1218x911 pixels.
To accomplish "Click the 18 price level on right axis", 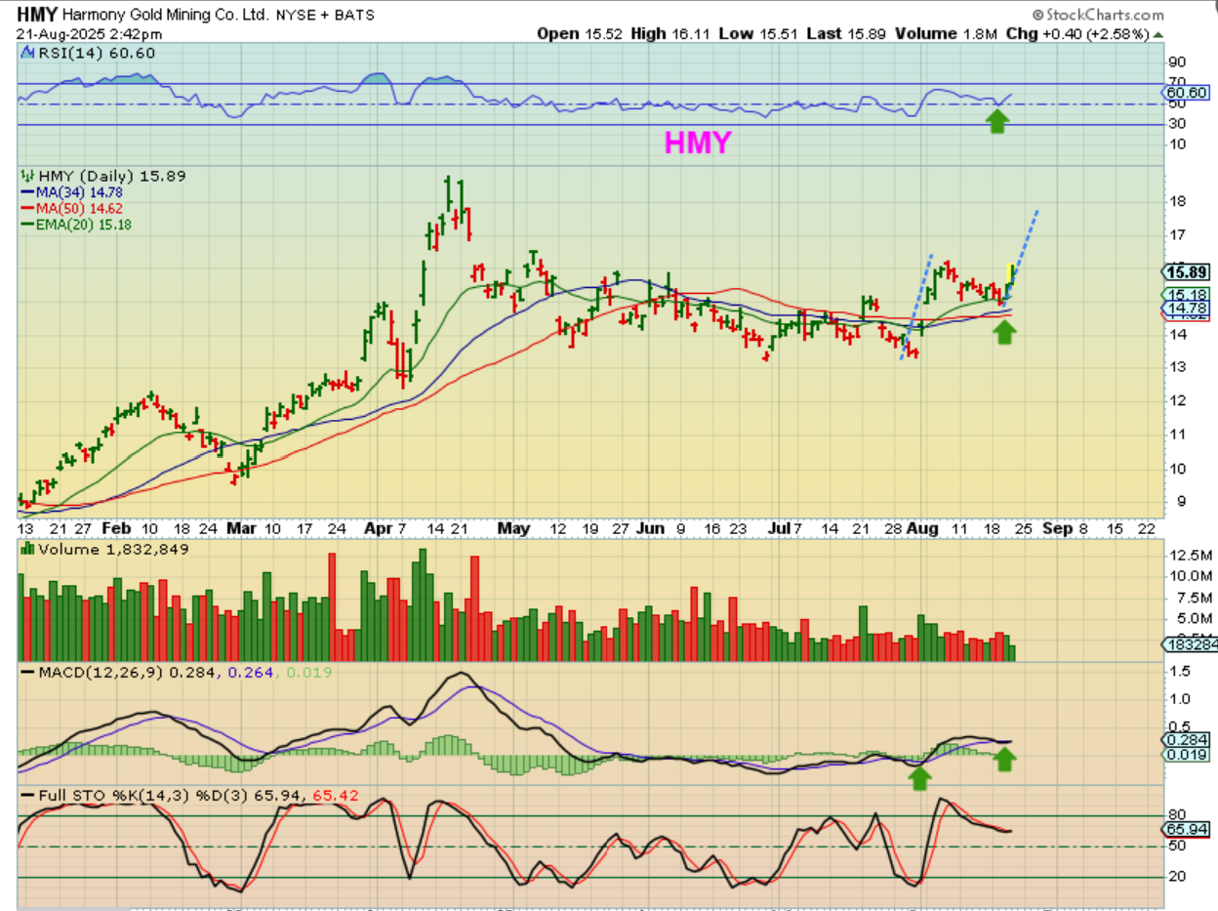I will tap(1178, 201).
